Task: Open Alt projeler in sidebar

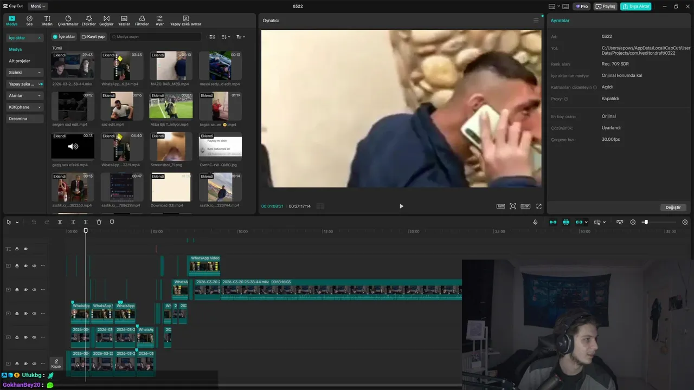Action: (x=20, y=61)
